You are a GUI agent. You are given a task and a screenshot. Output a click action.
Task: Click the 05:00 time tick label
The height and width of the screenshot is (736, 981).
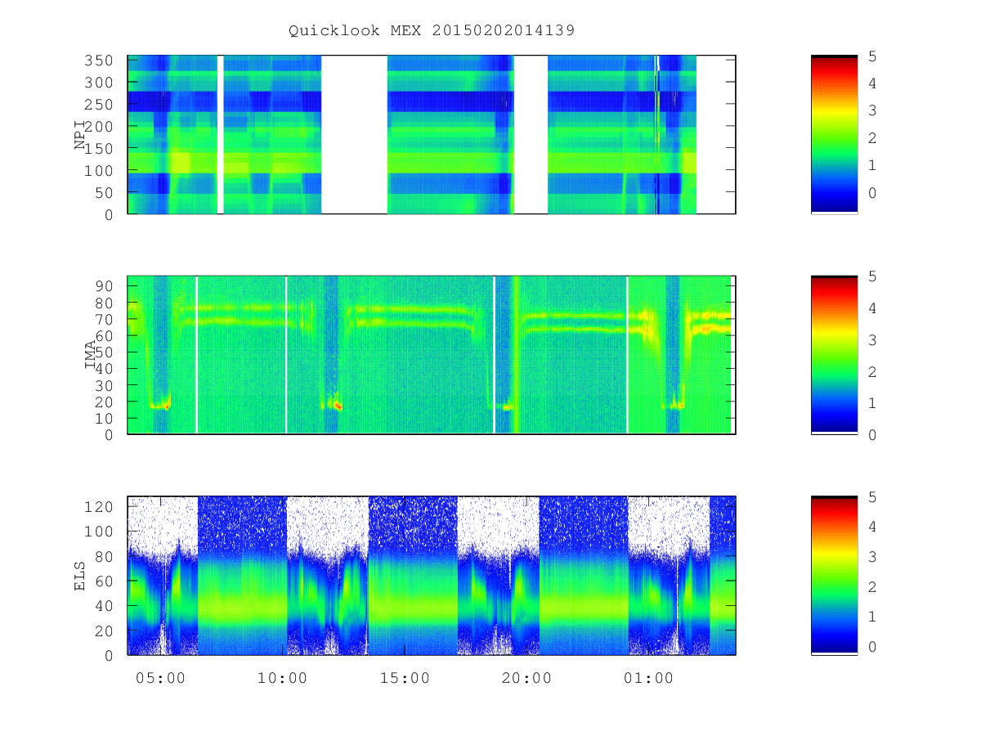tap(160, 678)
